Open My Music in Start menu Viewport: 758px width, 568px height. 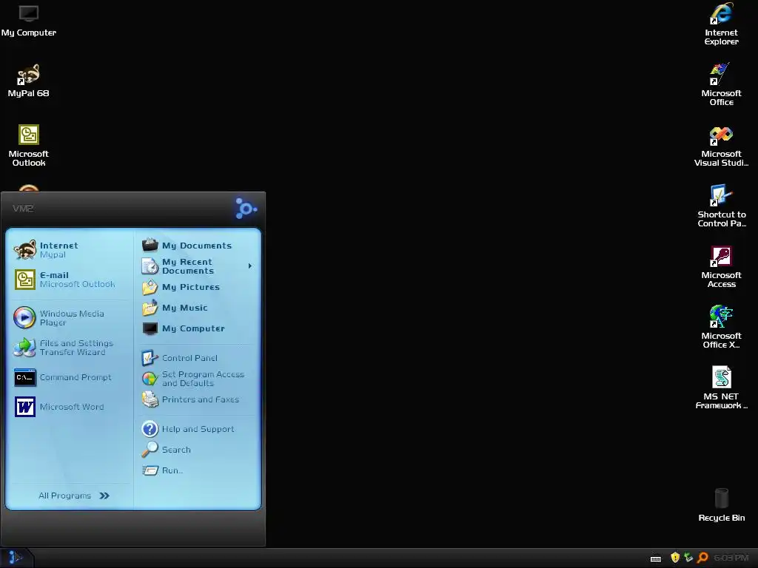pyautogui.click(x=197, y=308)
